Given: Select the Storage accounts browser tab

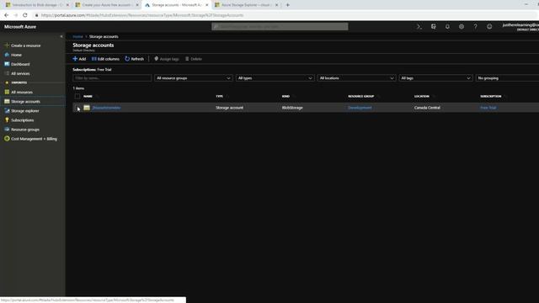Looking at the screenshot, I should pyautogui.click(x=176, y=5).
